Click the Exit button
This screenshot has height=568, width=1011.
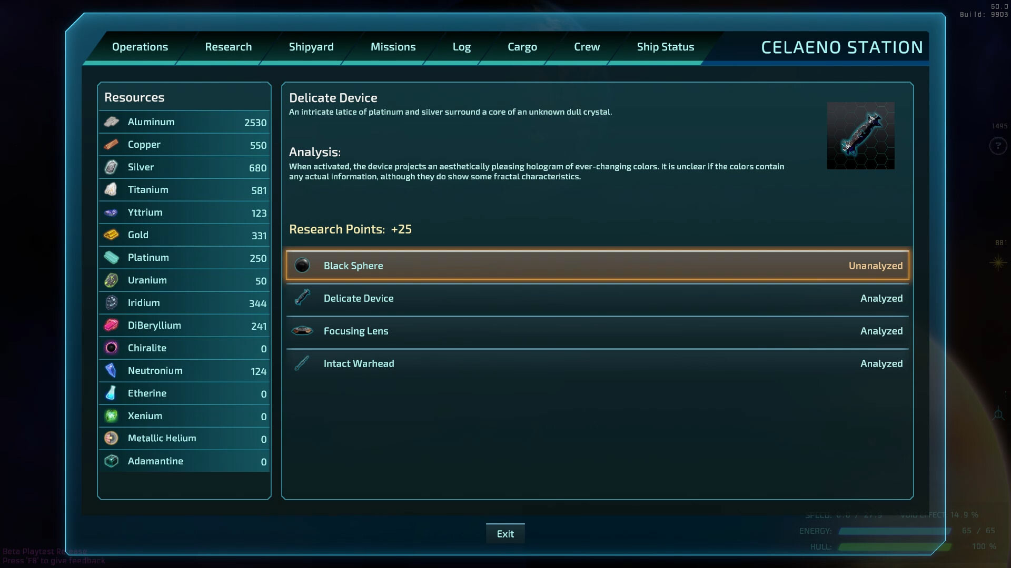coord(506,533)
